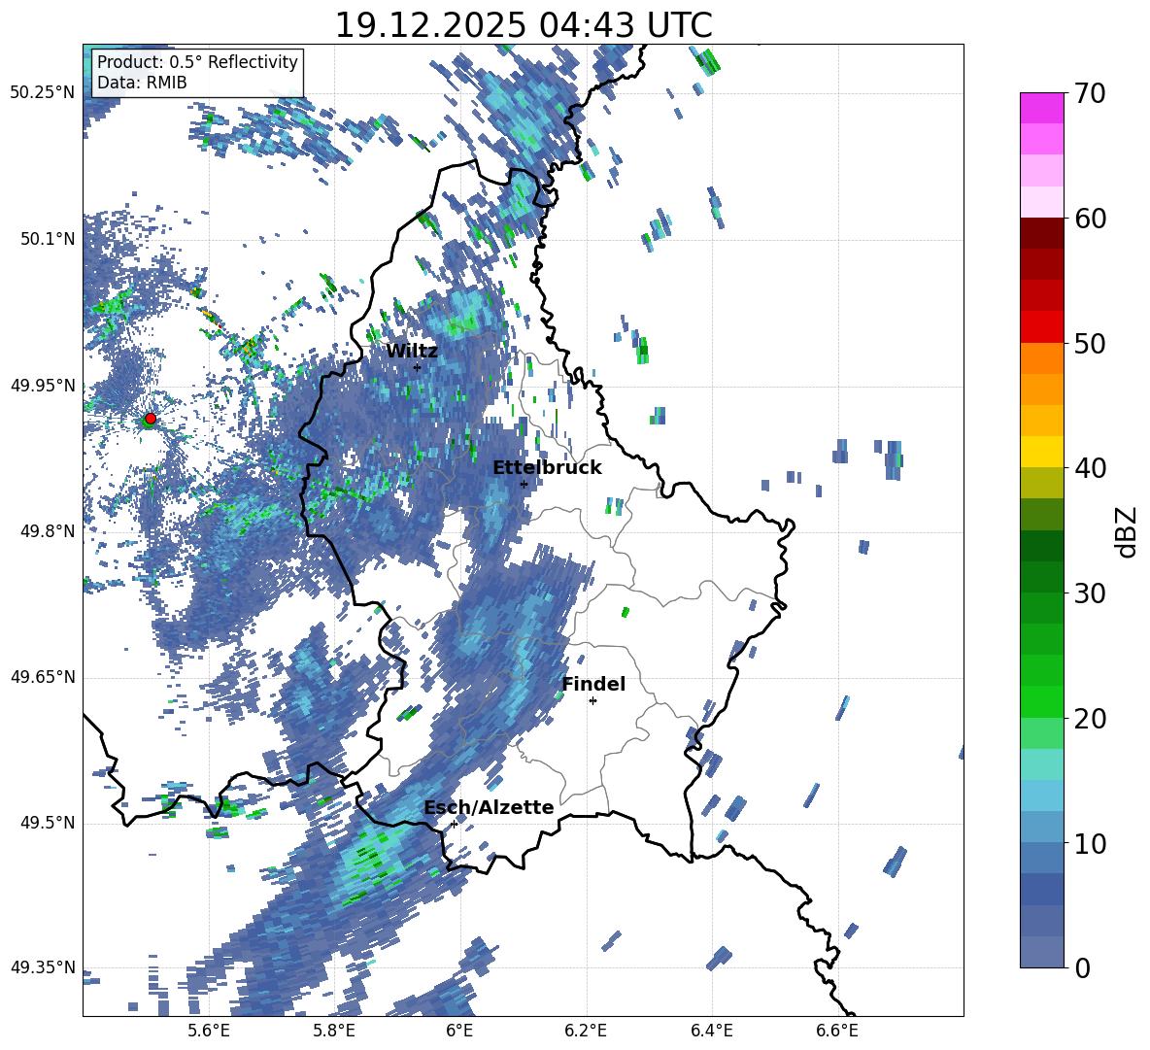Viewport: 1150px width, 1050px height.
Task: Click the colorbar 20 tick label
Action: [x=1090, y=719]
